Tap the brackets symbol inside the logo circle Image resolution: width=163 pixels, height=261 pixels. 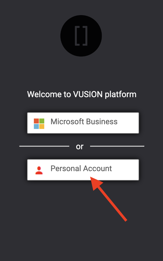(81, 36)
